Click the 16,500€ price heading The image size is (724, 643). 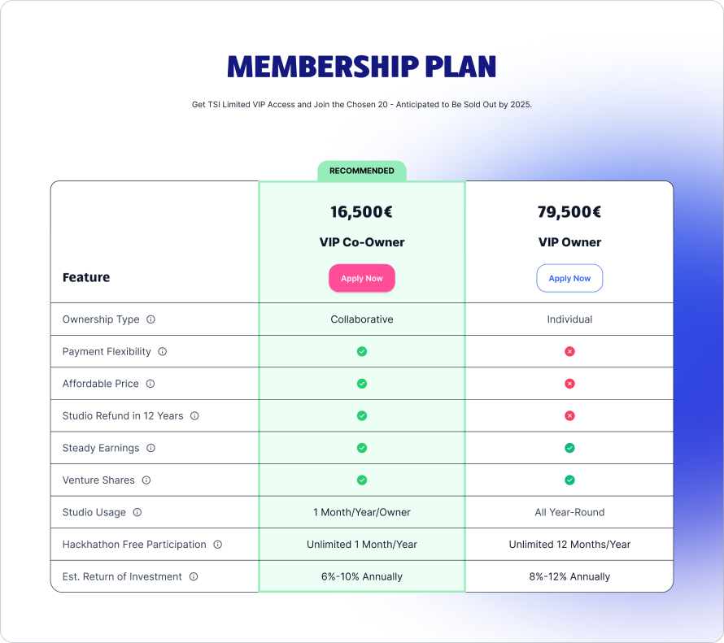[x=361, y=212]
